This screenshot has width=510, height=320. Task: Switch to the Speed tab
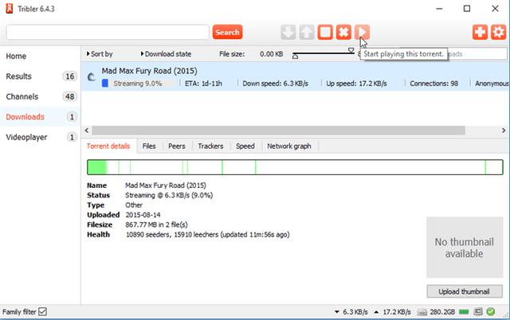[245, 146]
